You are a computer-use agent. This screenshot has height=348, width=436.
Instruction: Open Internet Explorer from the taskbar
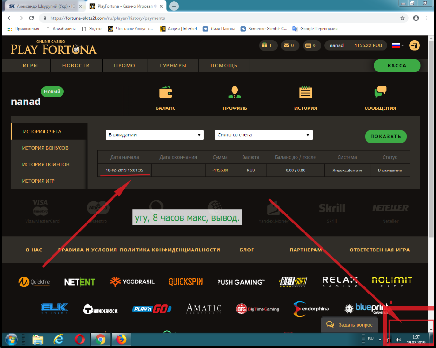[58, 339]
